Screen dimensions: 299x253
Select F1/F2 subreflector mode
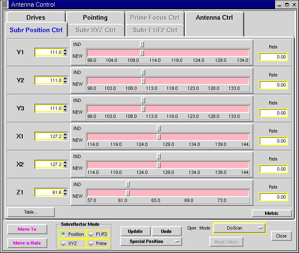[x=98, y=234]
